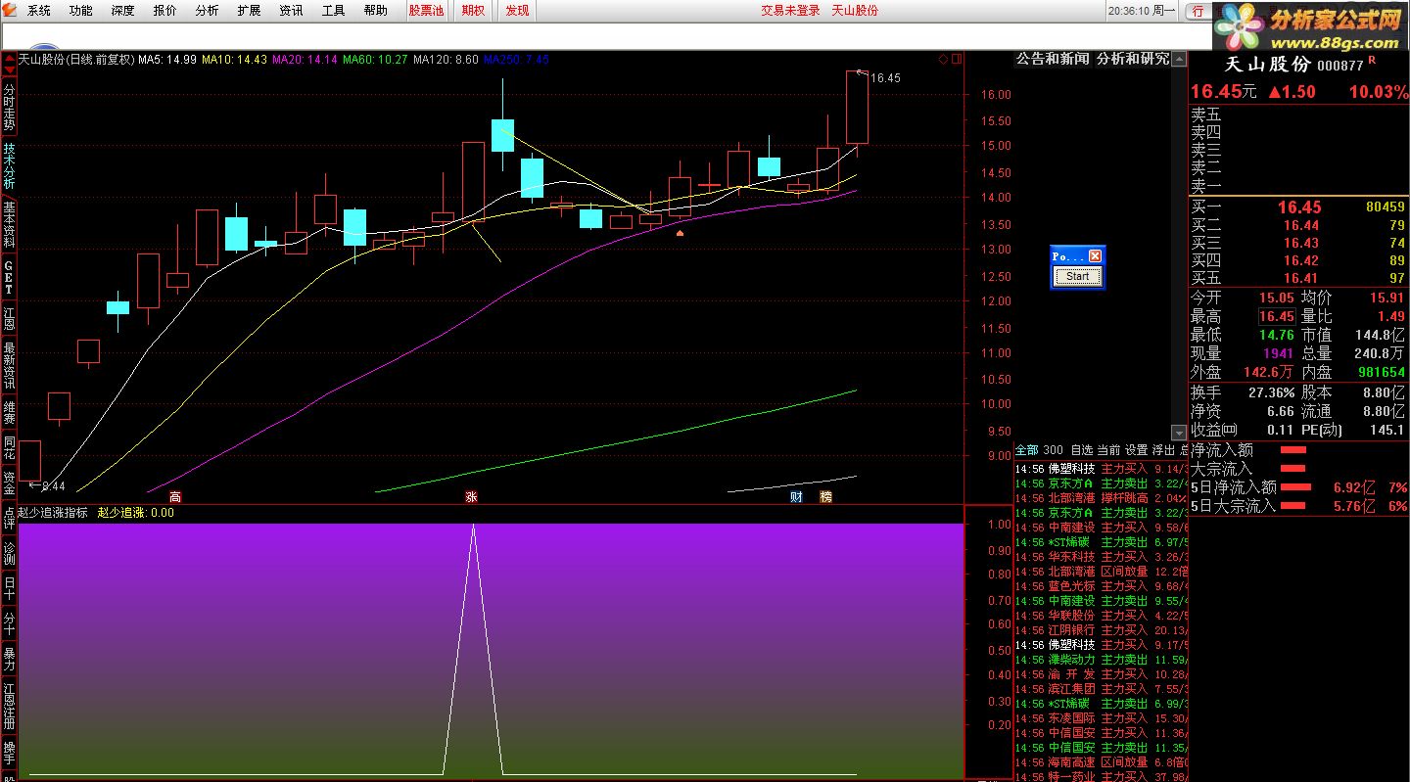Click the application logo icon in menu bar
Screen dimensions: 1410x782
pyautogui.click(x=9, y=11)
